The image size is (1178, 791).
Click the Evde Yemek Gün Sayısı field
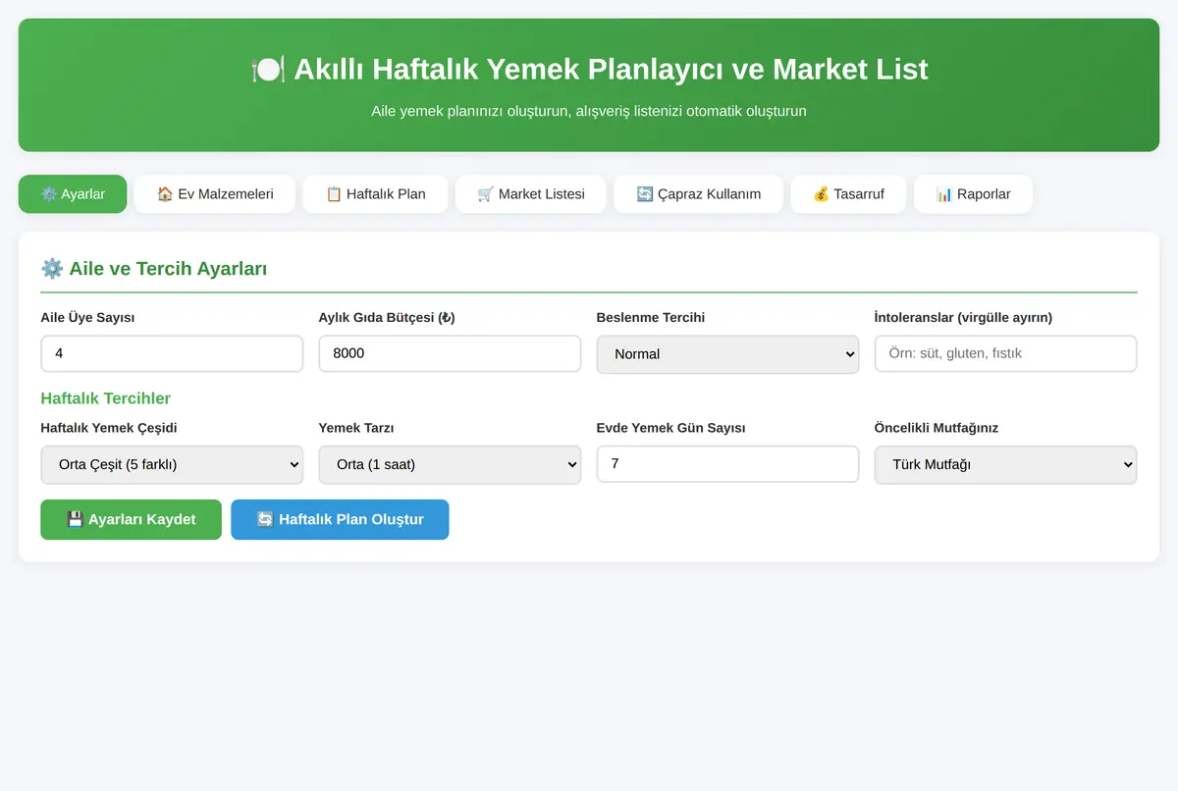[x=727, y=464]
